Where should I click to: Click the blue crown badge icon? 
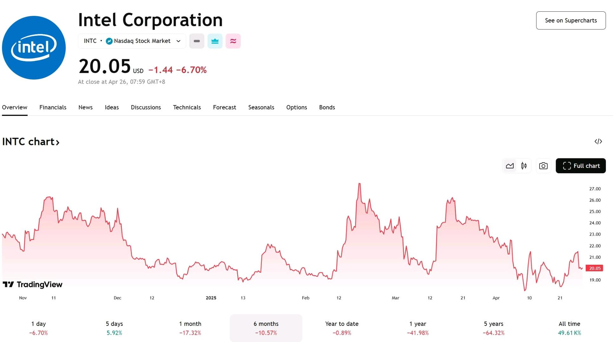(215, 41)
